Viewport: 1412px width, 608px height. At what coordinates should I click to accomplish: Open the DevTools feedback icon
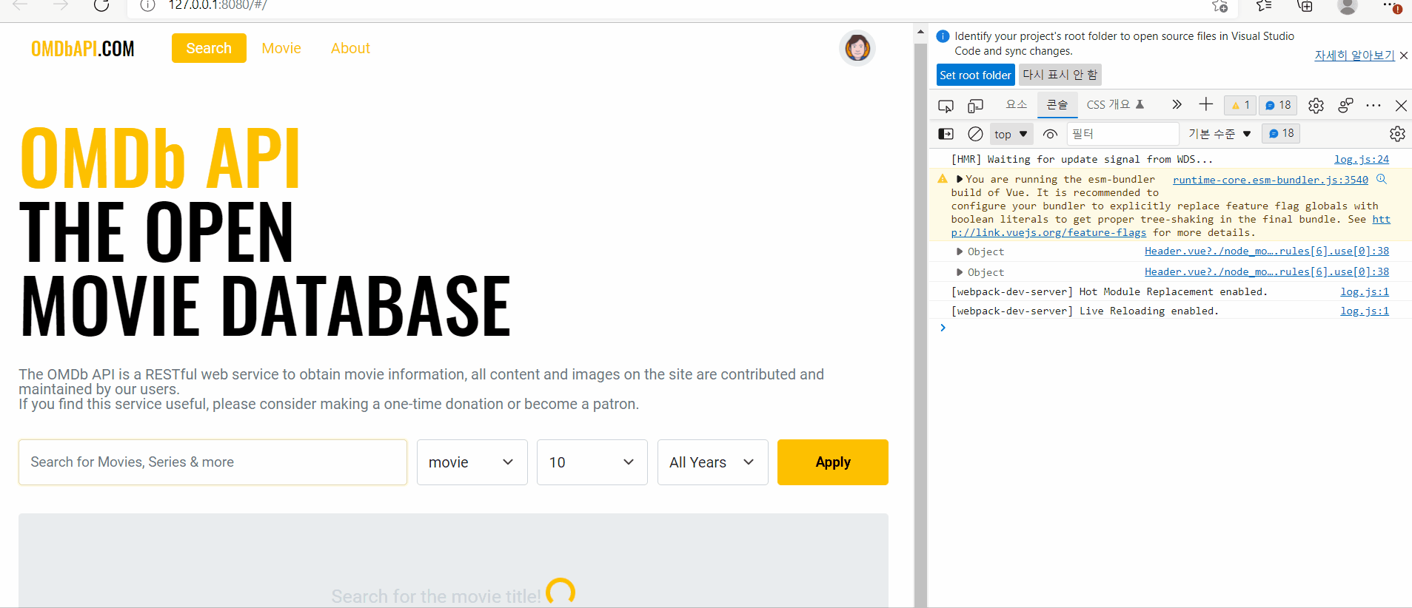(1345, 106)
